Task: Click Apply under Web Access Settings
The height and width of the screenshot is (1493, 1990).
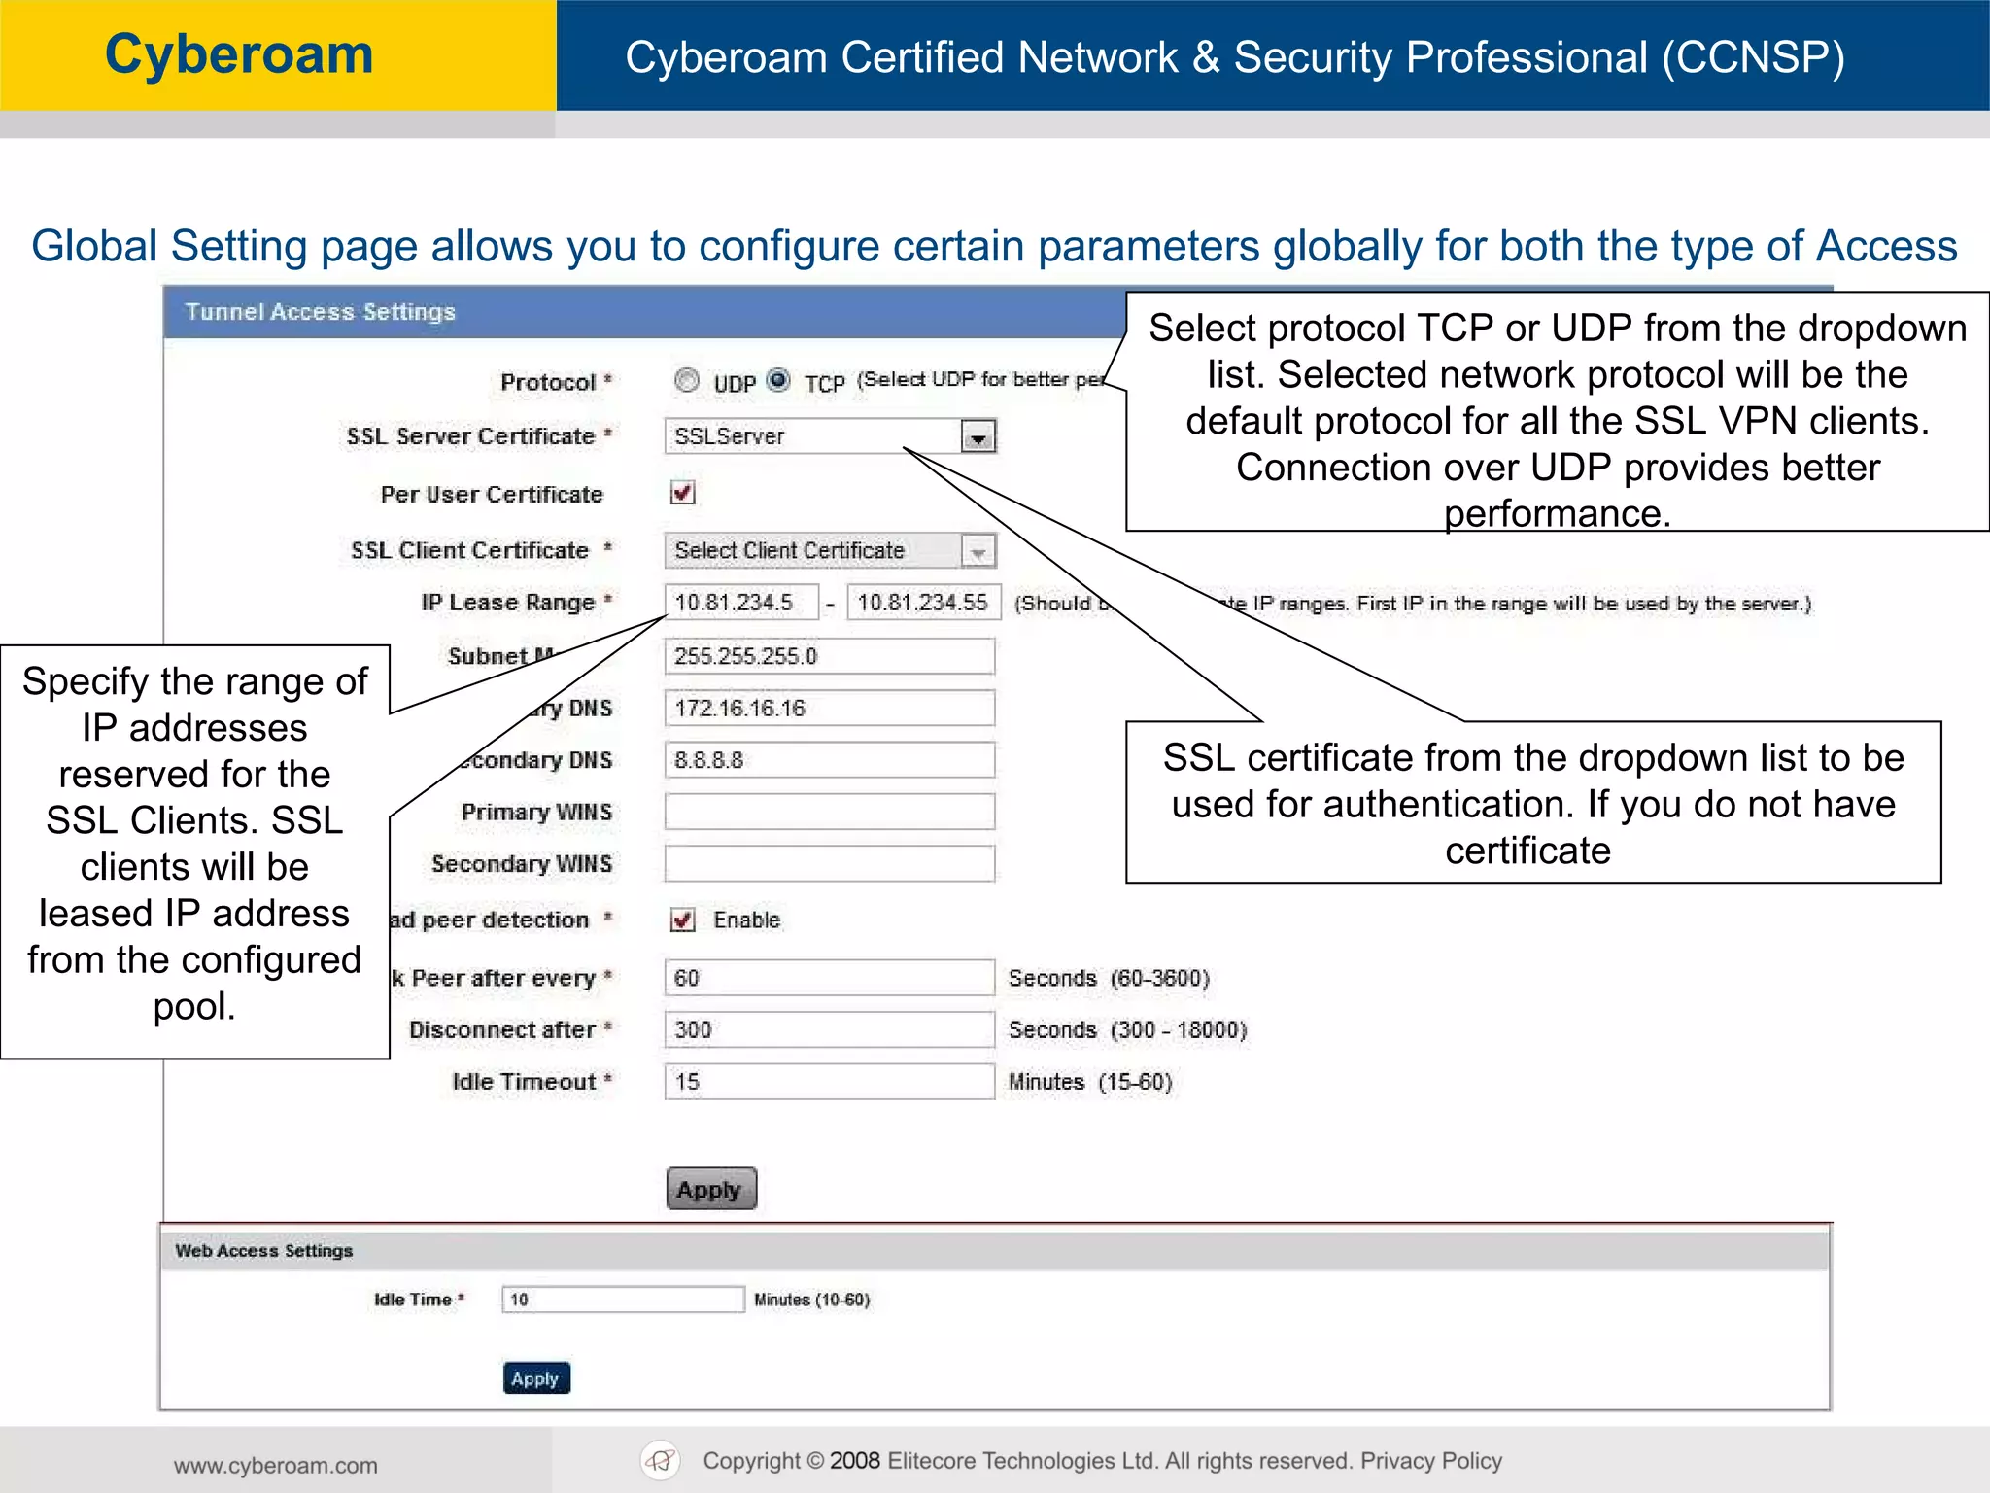Action: (536, 1378)
